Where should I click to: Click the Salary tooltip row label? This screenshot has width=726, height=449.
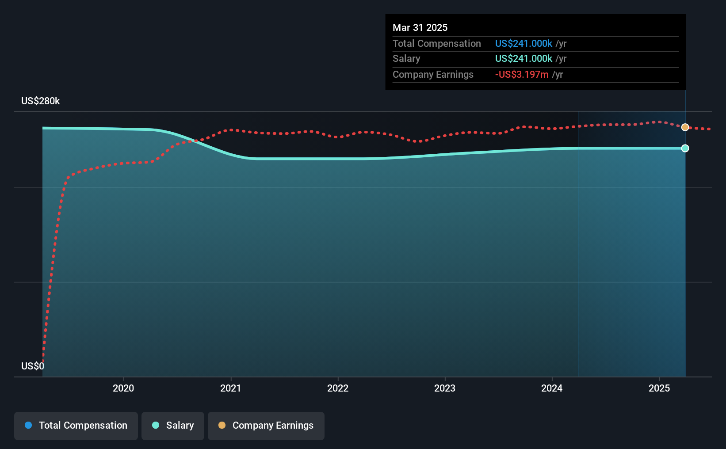tap(406, 58)
